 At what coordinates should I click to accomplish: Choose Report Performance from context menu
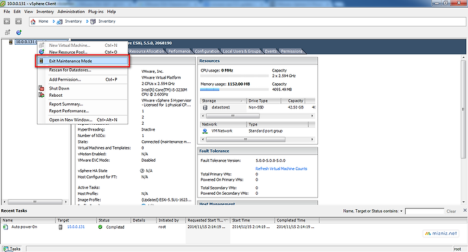83,111
